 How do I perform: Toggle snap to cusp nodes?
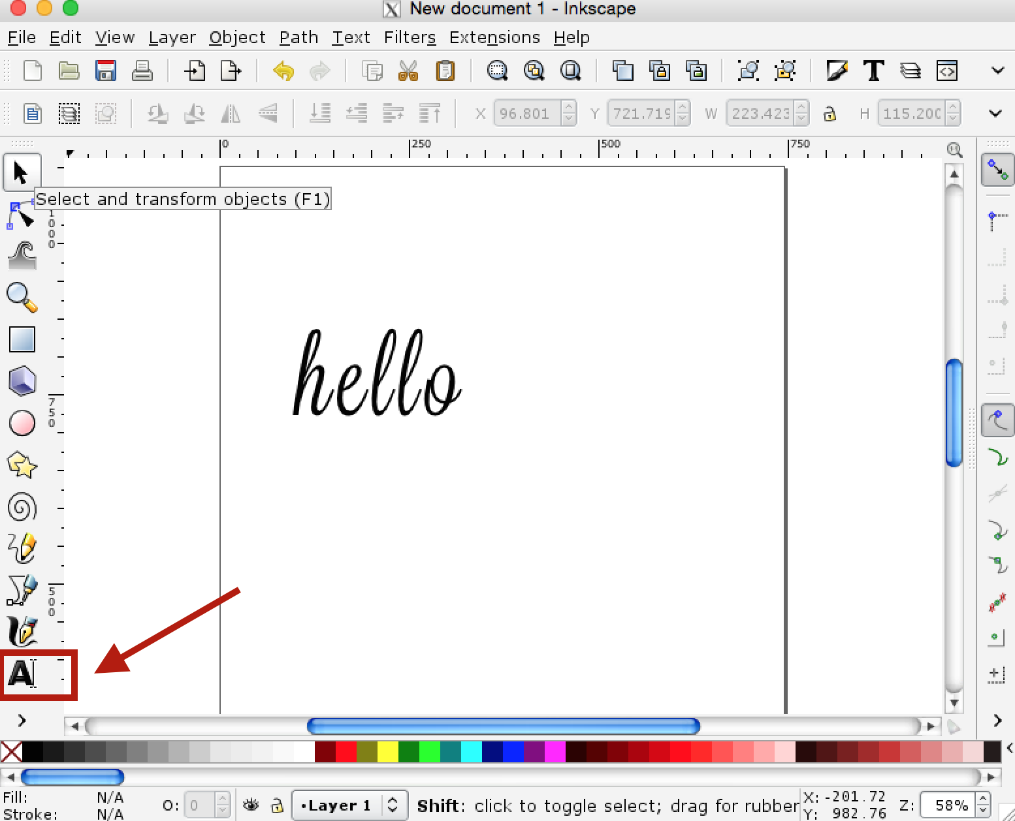point(997,530)
